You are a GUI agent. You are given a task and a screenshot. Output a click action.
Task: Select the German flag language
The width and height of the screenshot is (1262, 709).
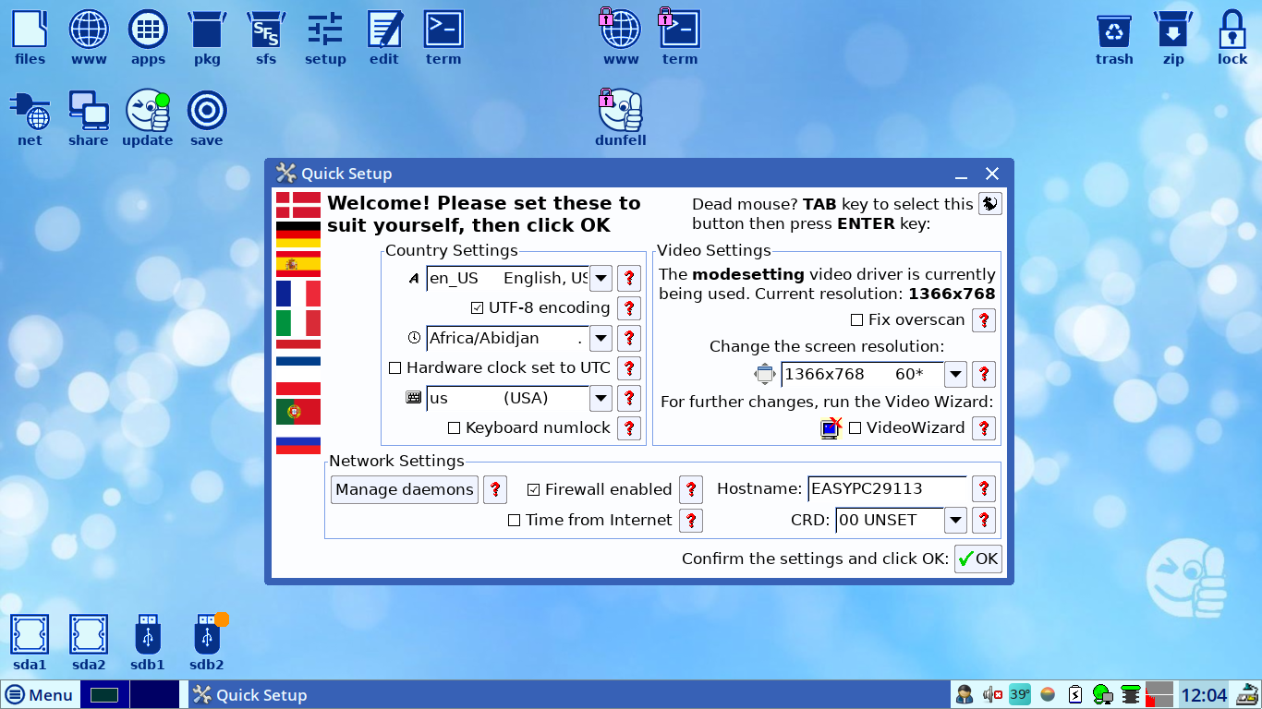coord(298,234)
